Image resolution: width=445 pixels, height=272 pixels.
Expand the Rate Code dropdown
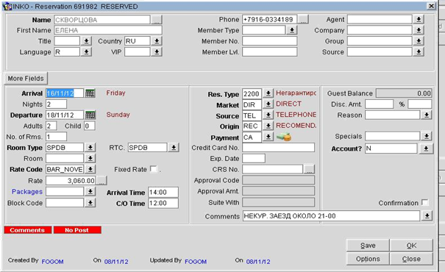90,169
